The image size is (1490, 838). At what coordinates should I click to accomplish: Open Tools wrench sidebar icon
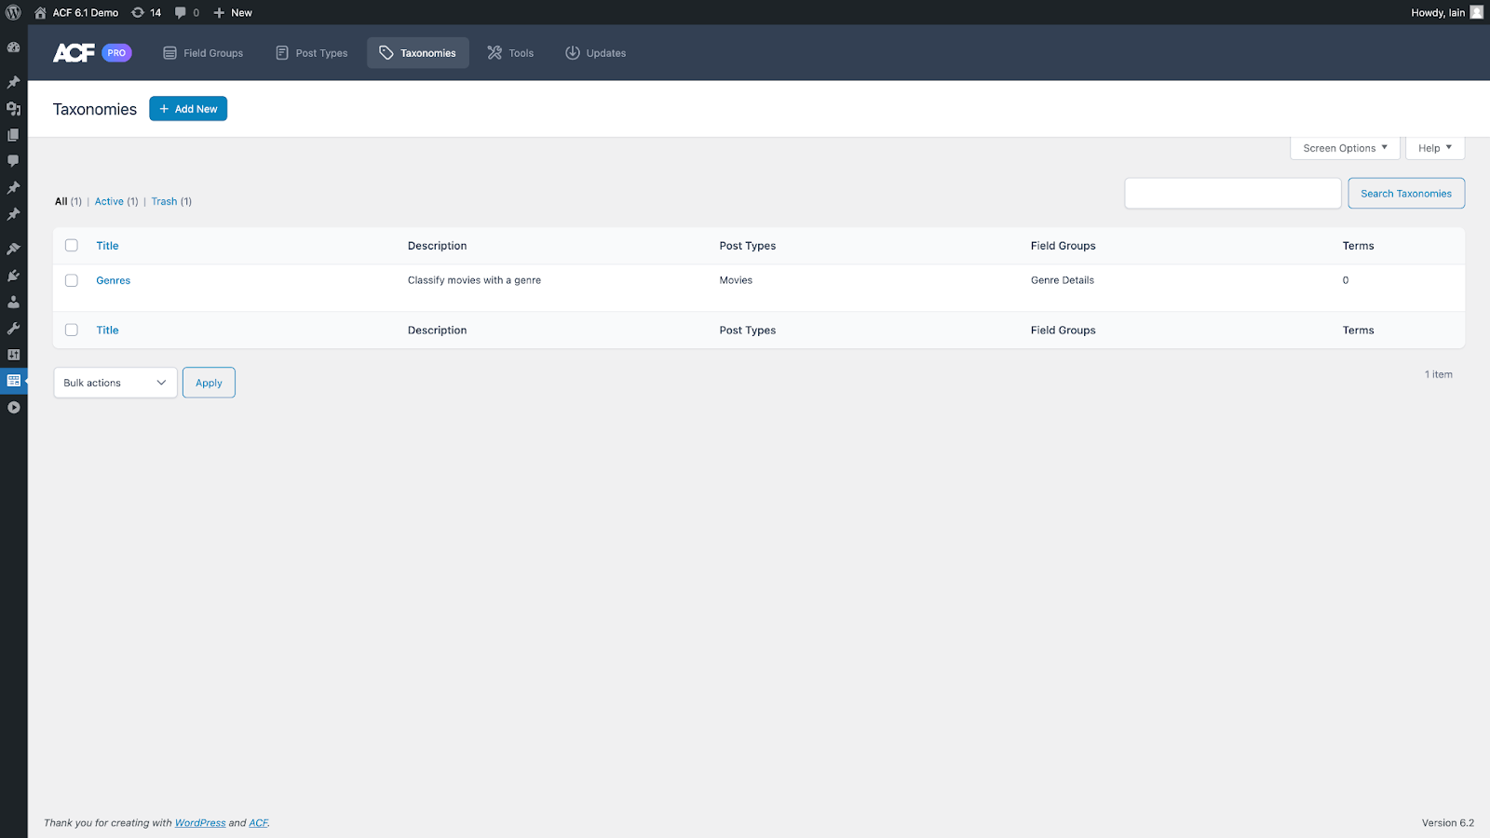[13, 329]
